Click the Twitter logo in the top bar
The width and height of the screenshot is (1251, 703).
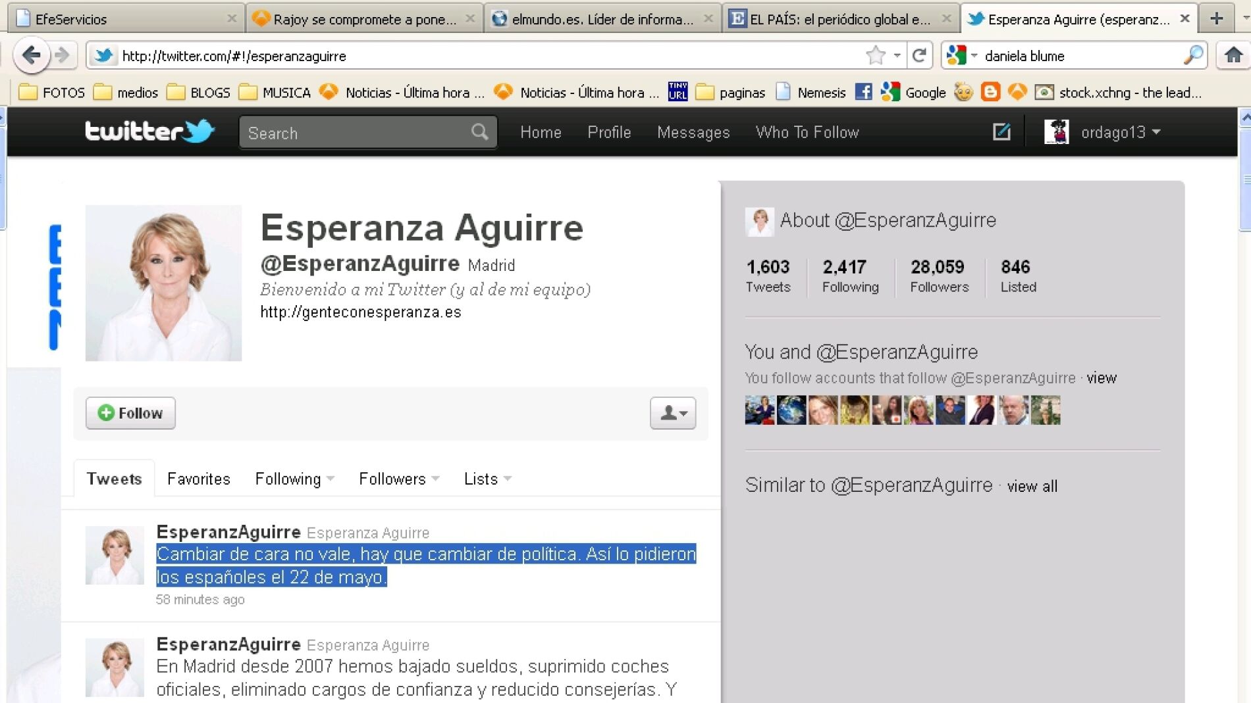coord(149,131)
